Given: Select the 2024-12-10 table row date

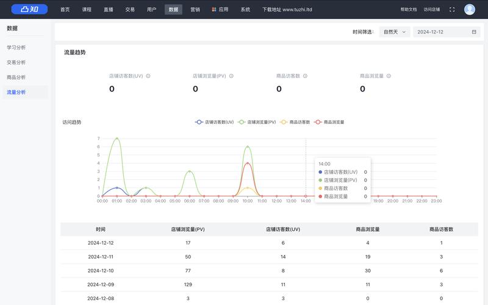Looking at the screenshot, I should 101,271.
